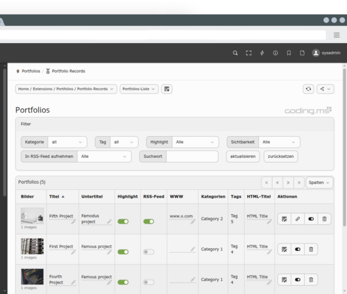
Task: Open the bookmarks icon in top bar
Action: pos(289,53)
